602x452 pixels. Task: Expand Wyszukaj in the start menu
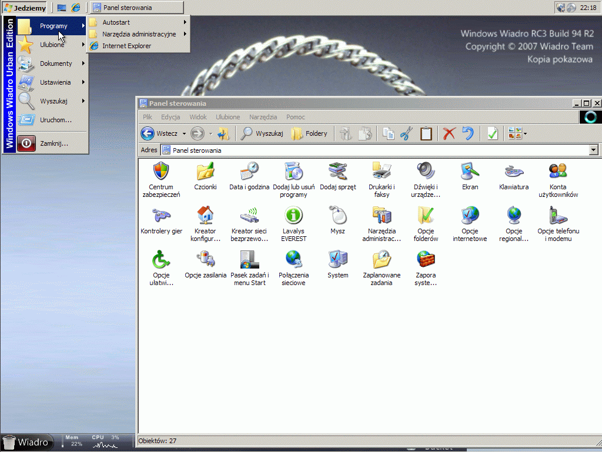(51, 101)
